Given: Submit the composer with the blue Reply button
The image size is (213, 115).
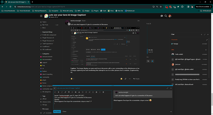Looking at the screenshot, I should point(57,112).
